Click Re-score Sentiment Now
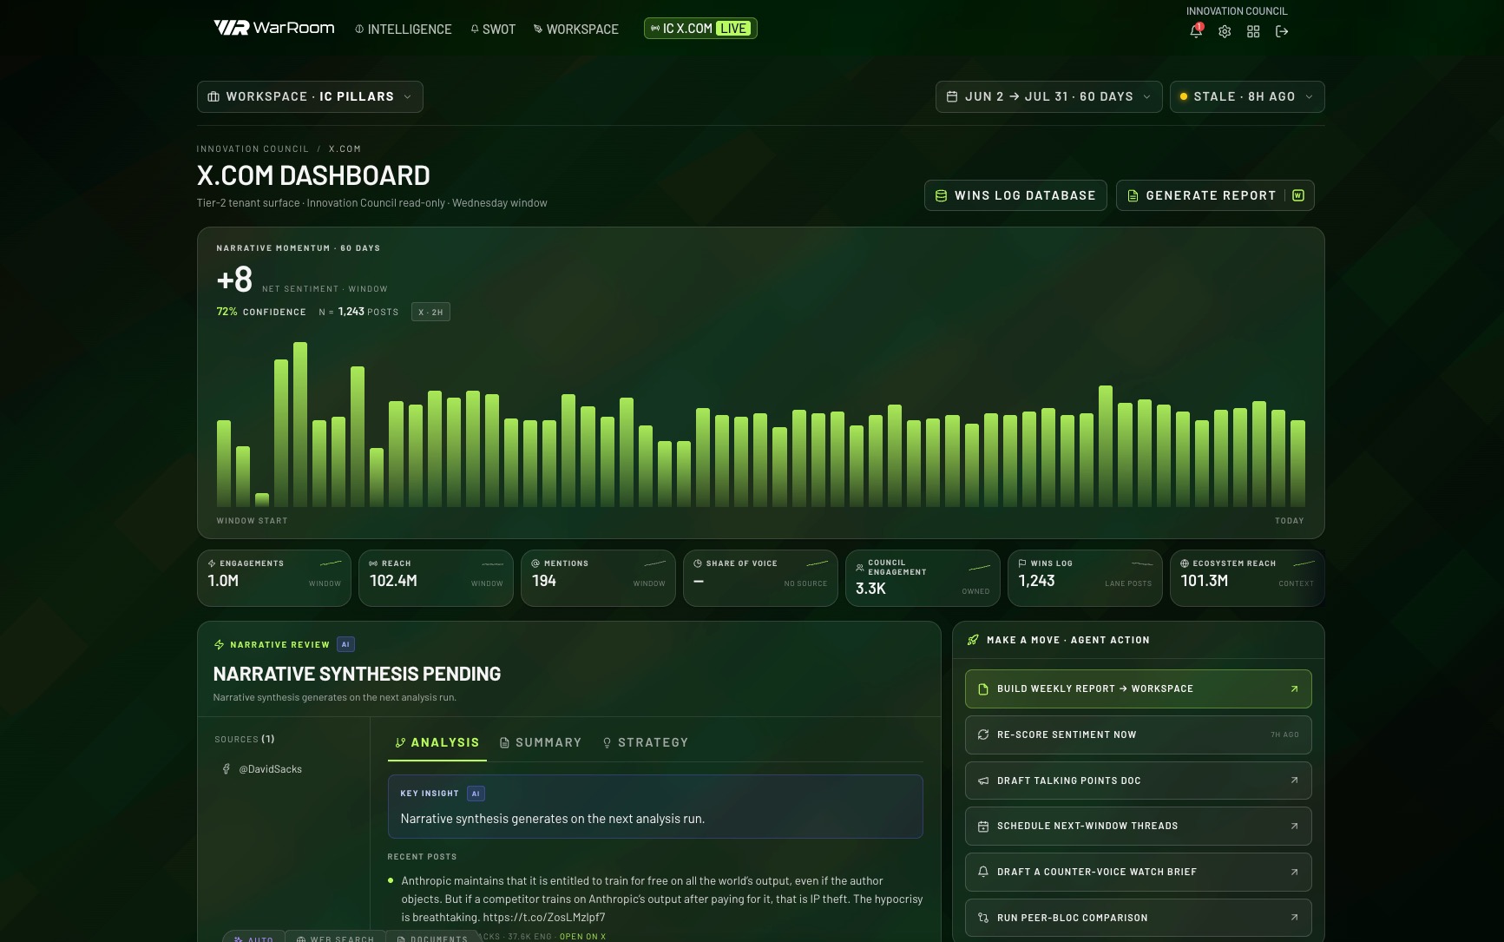 point(1138,734)
